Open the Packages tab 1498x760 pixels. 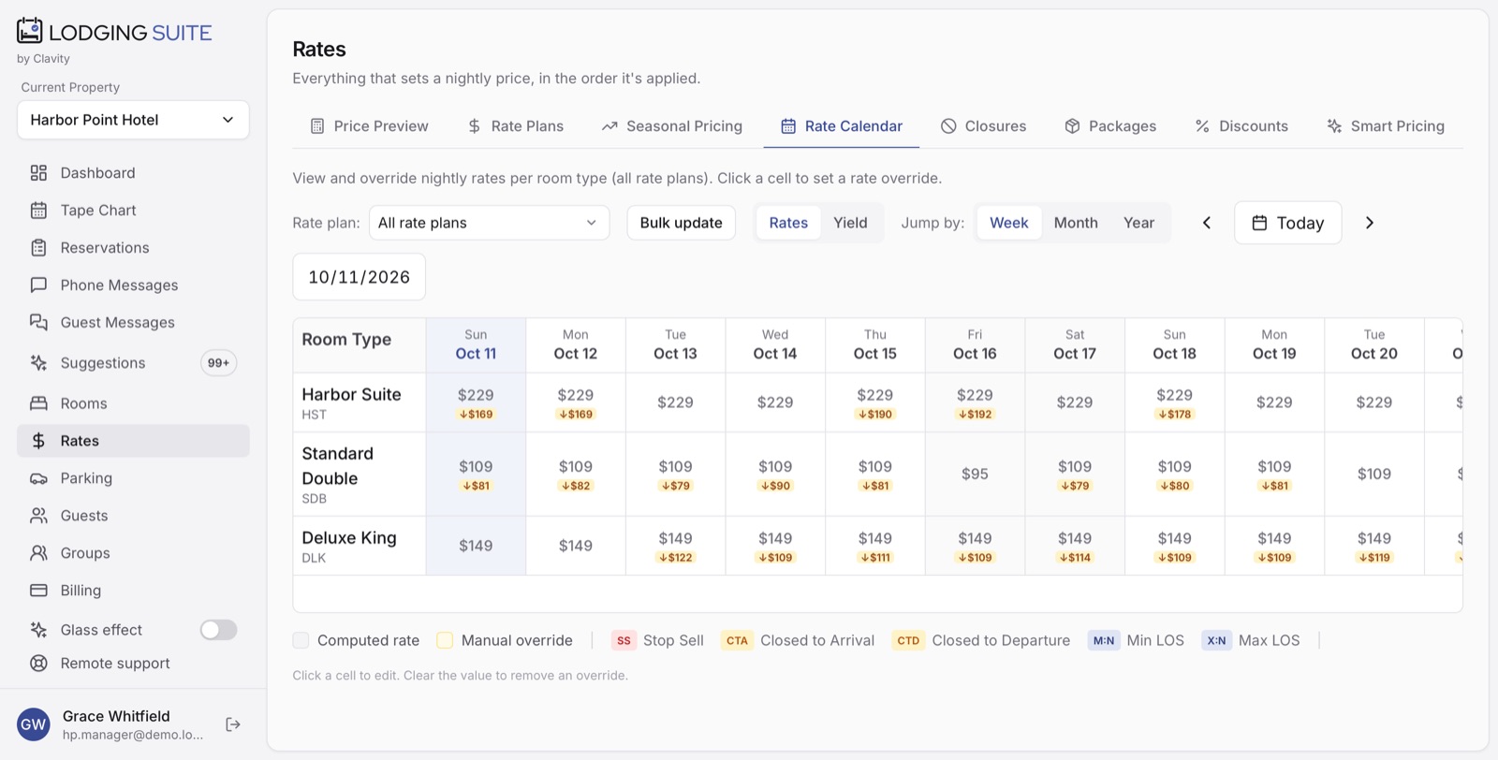[x=1110, y=126]
